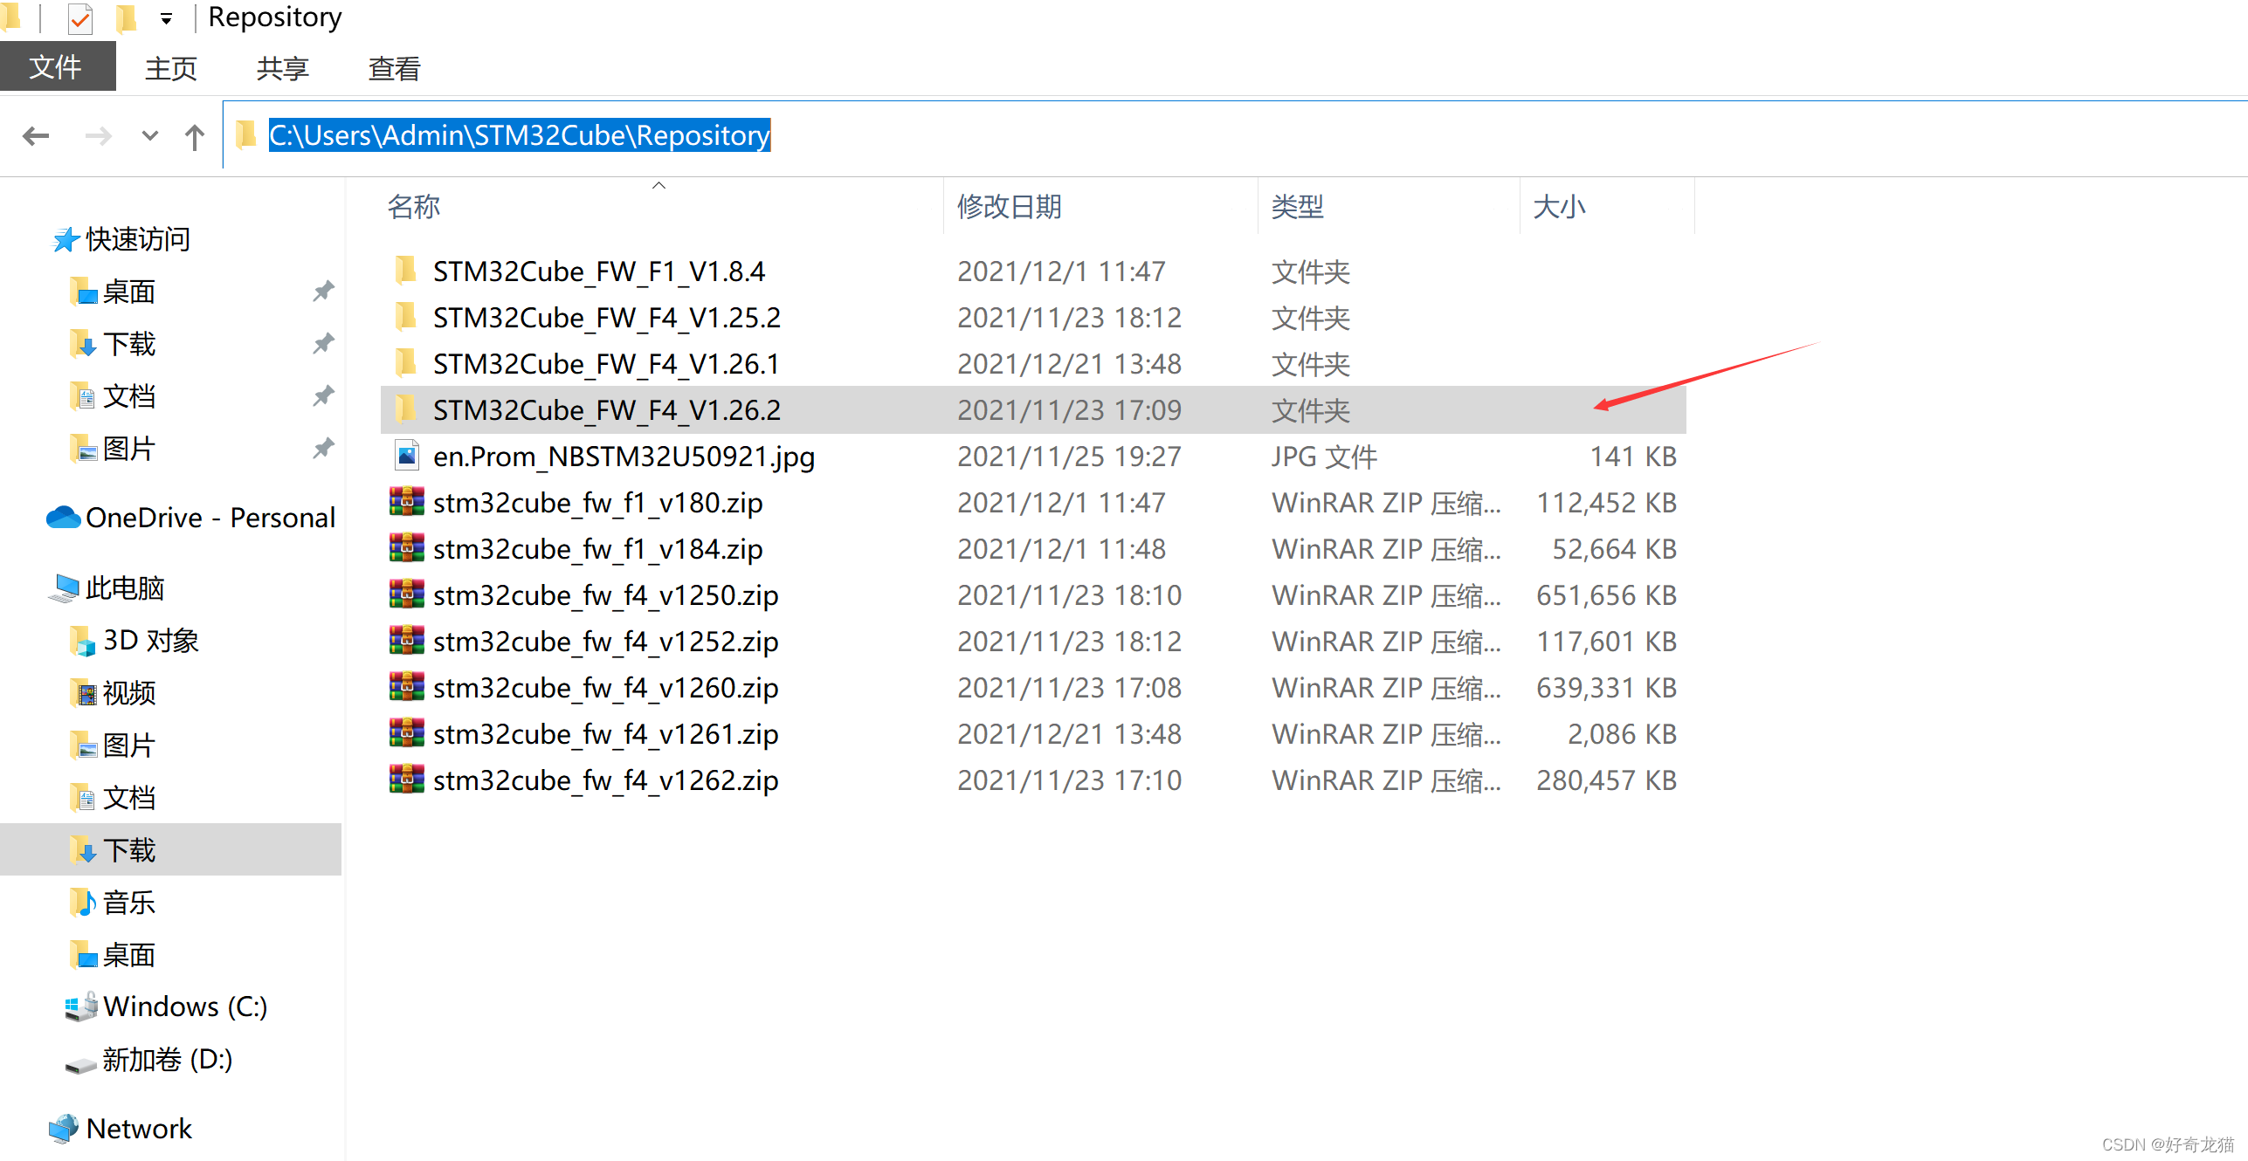The height and width of the screenshot is (1161, 2248).
Task: Sort by the 修改日期 column header
Action: point(1009,207)
